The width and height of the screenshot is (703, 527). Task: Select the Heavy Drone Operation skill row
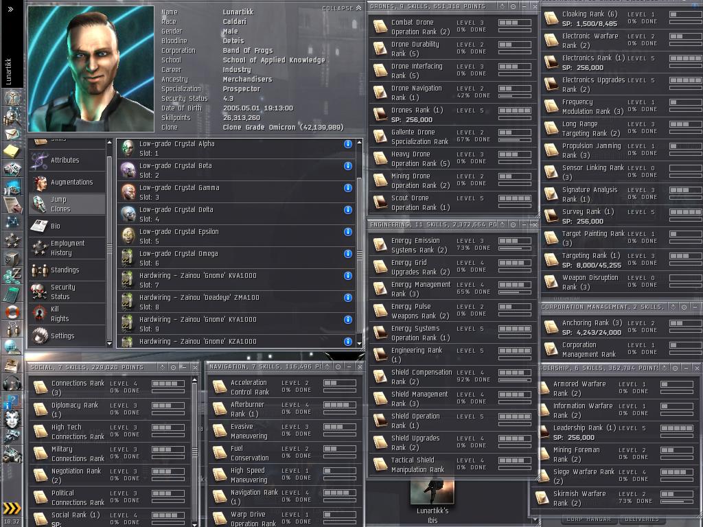coord(452,159)
